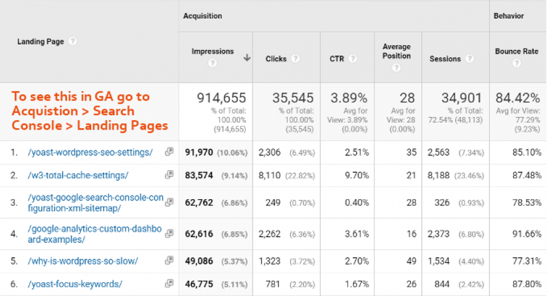Select overall bounce rate 84.42%
Screen dimensions: 547x296
point(517,98)
